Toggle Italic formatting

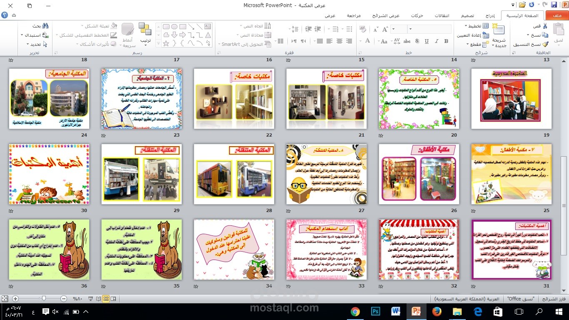437,41
